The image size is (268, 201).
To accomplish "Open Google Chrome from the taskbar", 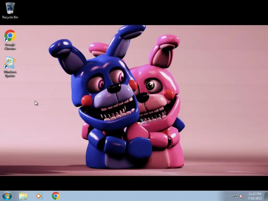I will (x=56, y=196).
